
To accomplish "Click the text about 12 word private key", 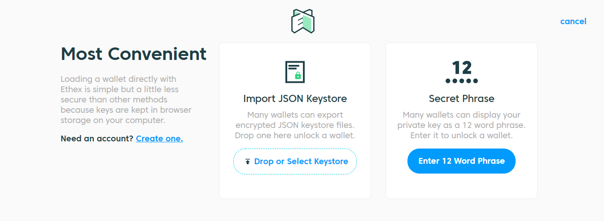I will [x=461, y=125].
